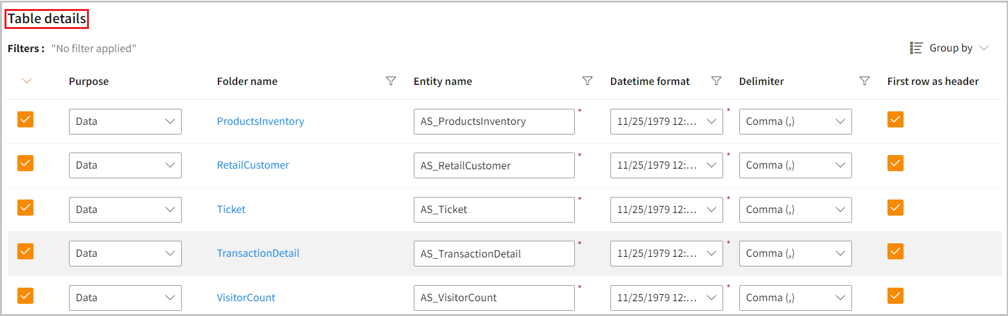1008x316 pixels.
Task: Open the Folder name column filter
Action: pyautogui.click(x=391, y=81)
